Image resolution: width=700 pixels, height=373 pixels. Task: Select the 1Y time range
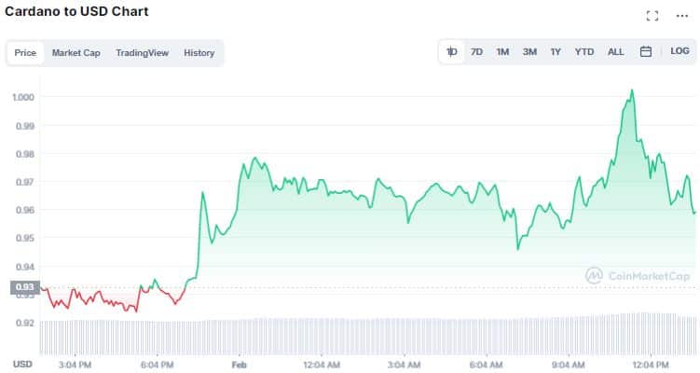click(556, 52)
